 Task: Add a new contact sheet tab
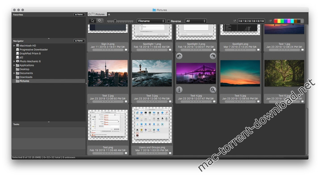pos(109,14)
